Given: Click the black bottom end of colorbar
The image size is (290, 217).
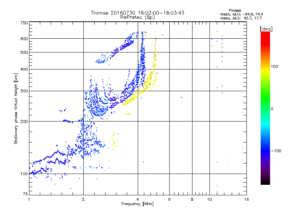Looking at the screenshot, I should tap(265, 183).
